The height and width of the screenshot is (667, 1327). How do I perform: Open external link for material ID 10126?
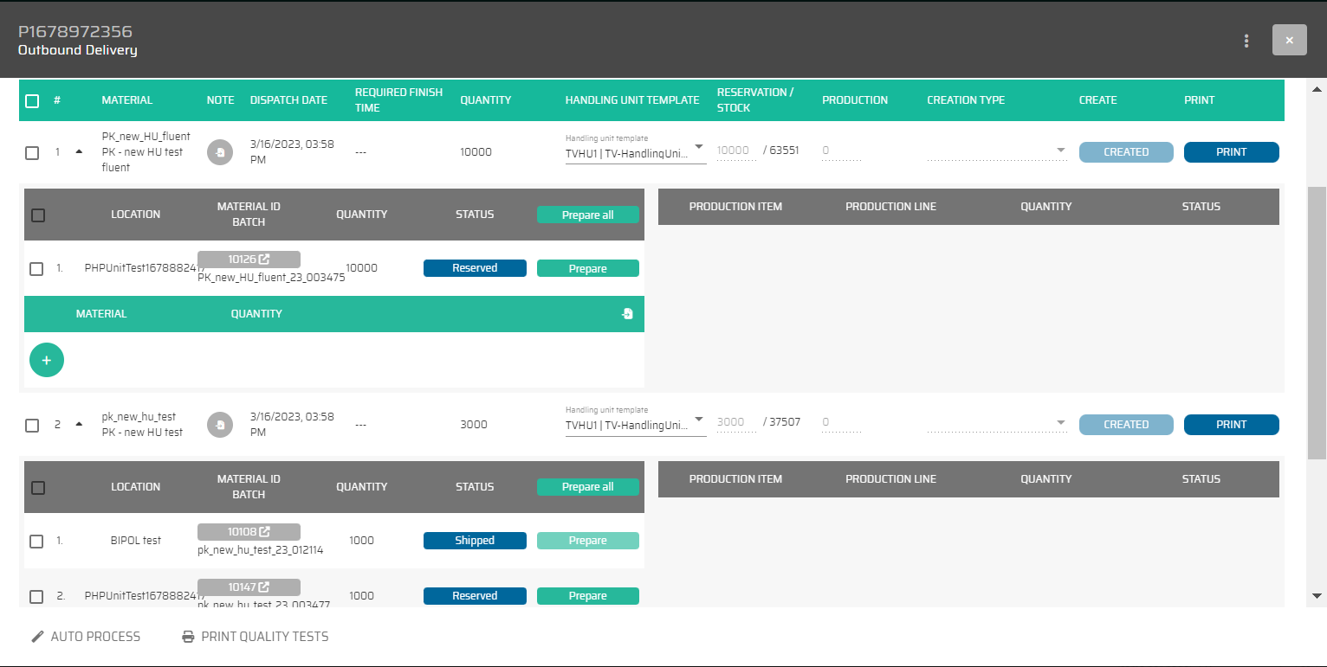[x=264, y=260]
